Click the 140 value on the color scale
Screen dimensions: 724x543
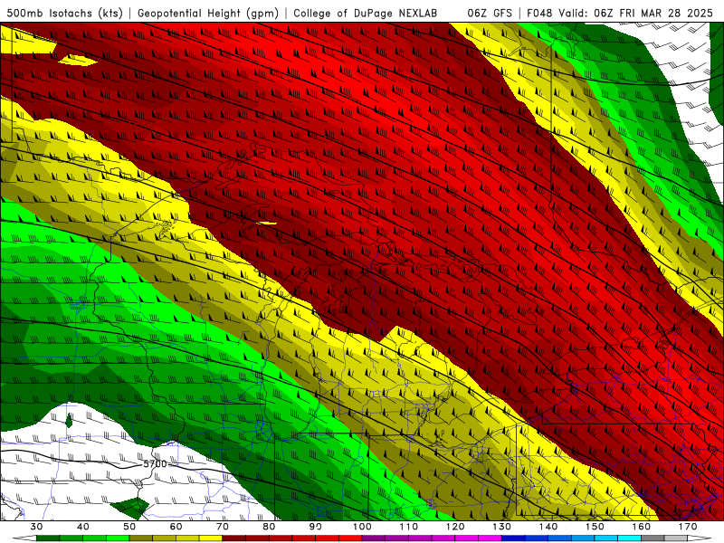click(x=548, y=527)
